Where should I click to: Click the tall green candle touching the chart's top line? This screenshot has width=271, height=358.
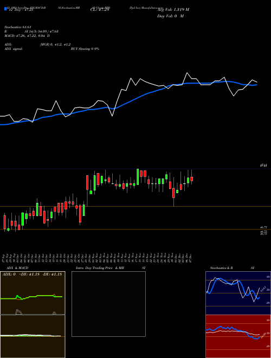(x=138, y=177)
